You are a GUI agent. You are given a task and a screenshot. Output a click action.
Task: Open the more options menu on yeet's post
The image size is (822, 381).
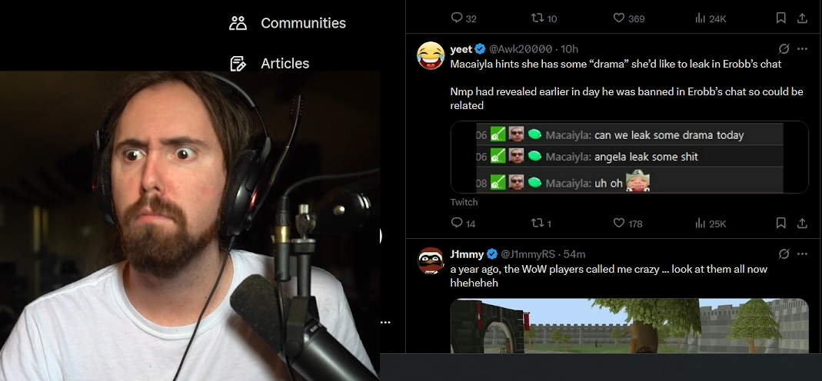(x=802, y=48)
